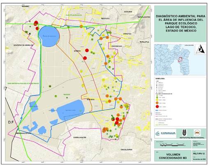This screenshot has height=166, width=208.
Task: Select the large red circle symbol in legend
Action: click(157, 106)
